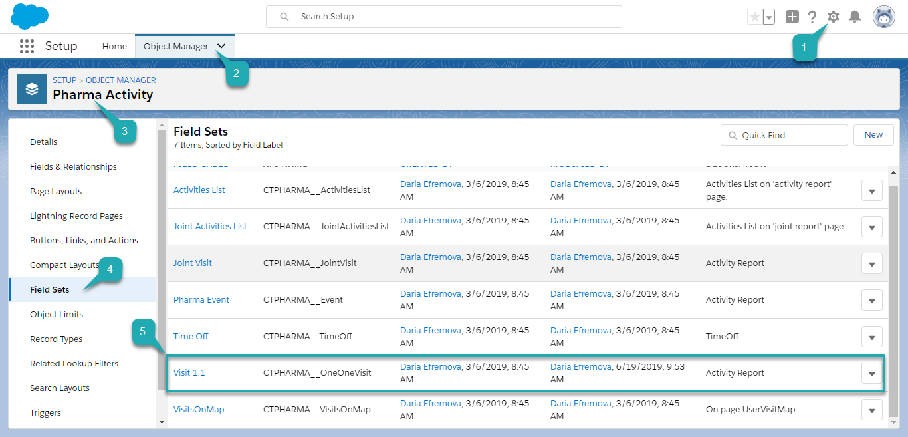Open the user profile avatar

click(883, 17)
